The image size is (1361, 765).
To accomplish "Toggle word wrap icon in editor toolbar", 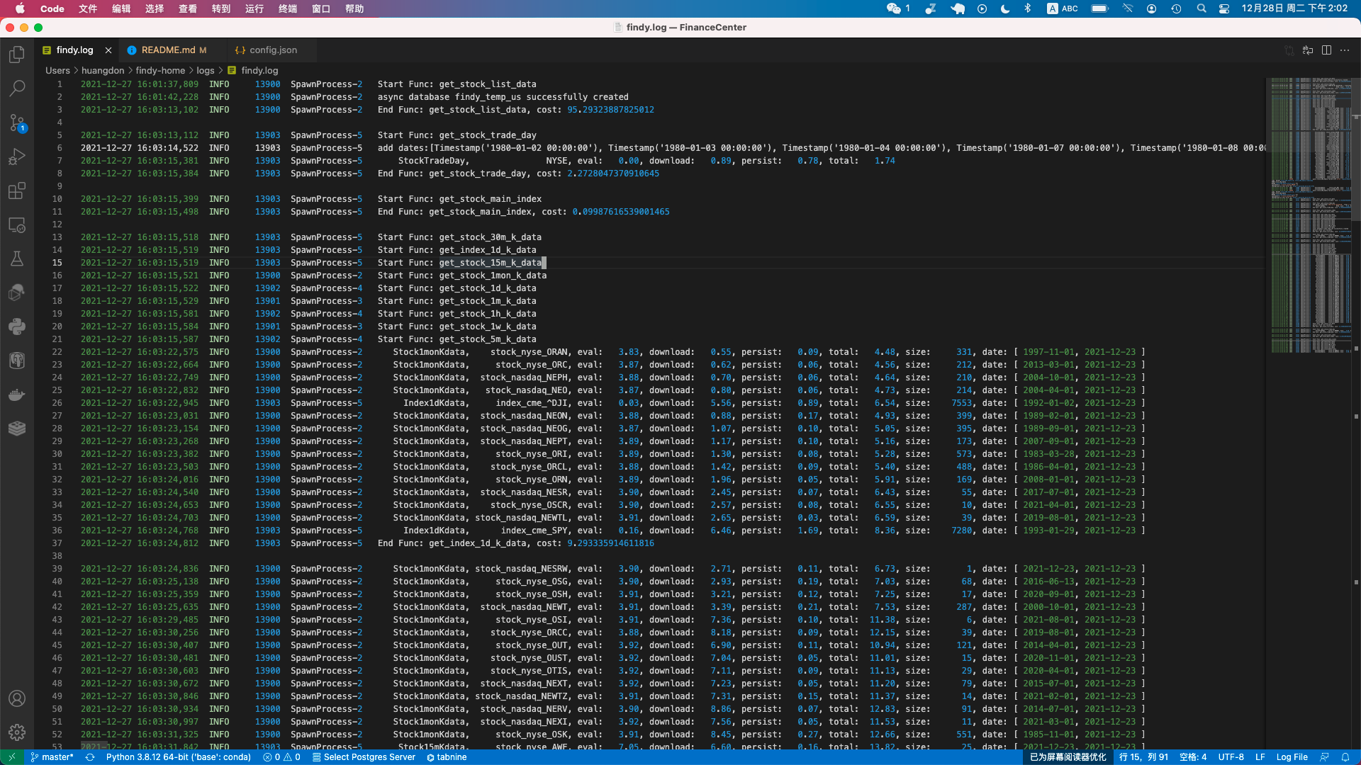I will click(1308, 50).
